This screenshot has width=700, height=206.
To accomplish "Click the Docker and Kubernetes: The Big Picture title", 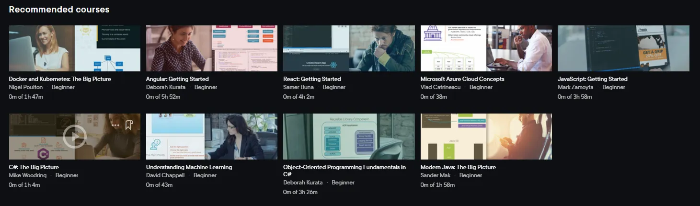I will click(x=60, y=79).
